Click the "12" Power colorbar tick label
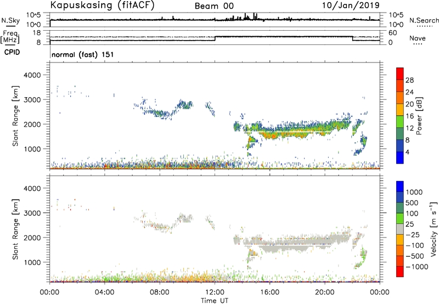This screenshot has height=304, width=439. point(409,128)
